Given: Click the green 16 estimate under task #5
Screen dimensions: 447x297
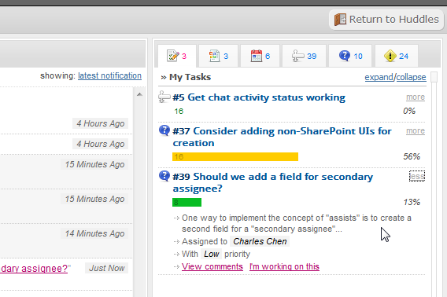Looking at the screenshot, I should [179, 111].
